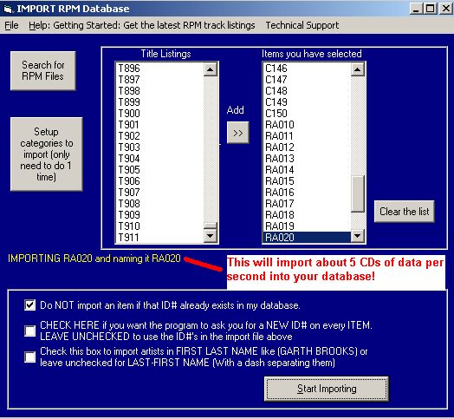
Task: Enable the ask for NEW ID# checkbox
Action: tap(30, 331)
